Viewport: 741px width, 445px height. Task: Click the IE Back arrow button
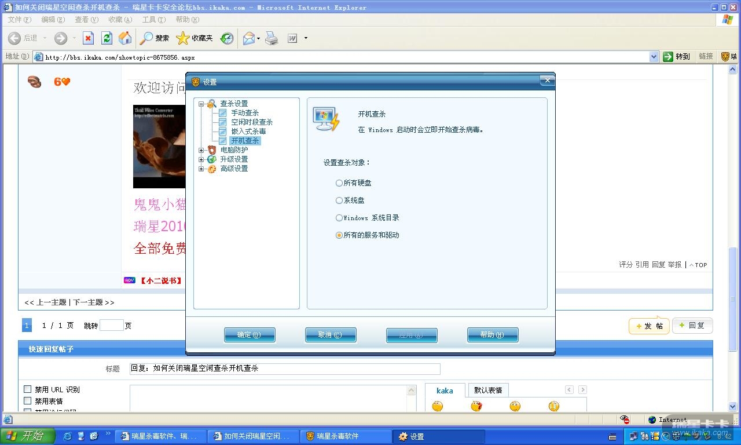click(14, 38)
